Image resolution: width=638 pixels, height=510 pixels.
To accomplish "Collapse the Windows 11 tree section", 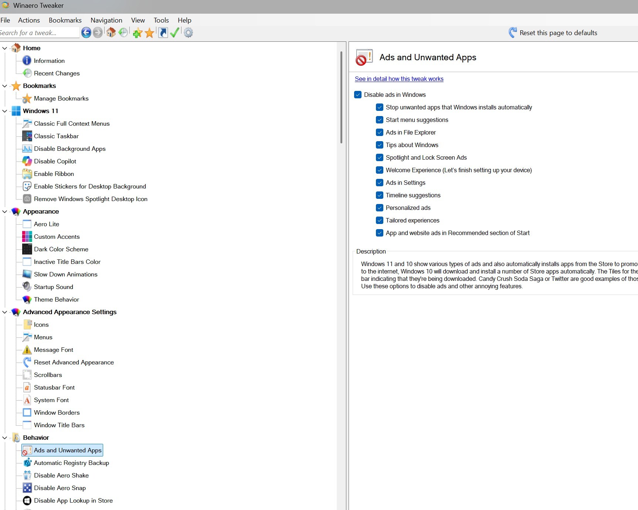I will [x=5, y=111].
